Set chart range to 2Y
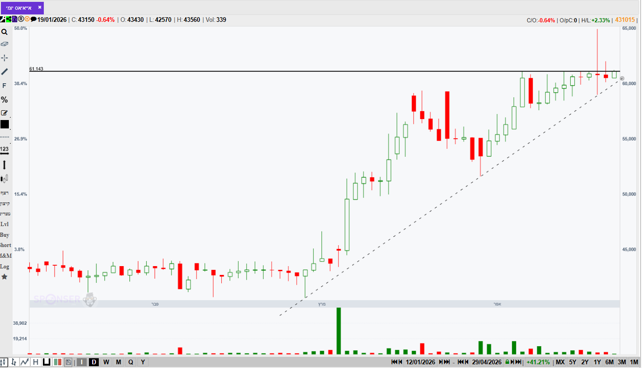 pyautogui.click(x=585, y=362)
